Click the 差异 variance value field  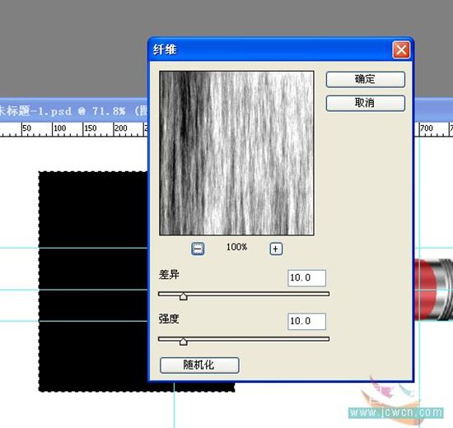(306, 278)
